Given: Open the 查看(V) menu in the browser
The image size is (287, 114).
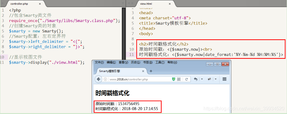Looking at the screenshot, I should (123, 62).
